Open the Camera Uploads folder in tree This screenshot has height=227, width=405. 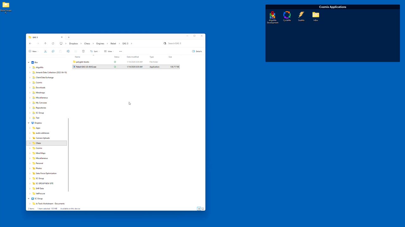[43, 138]
